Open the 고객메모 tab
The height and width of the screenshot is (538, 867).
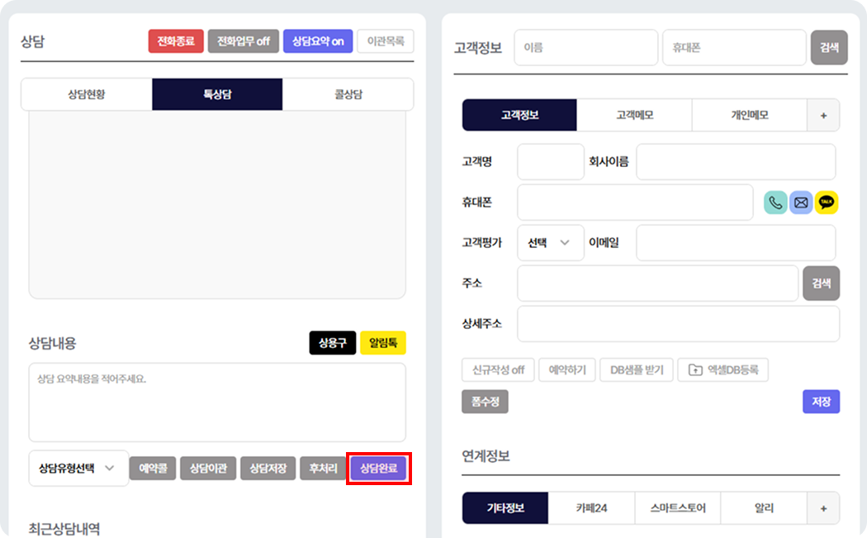click(634, 115)
